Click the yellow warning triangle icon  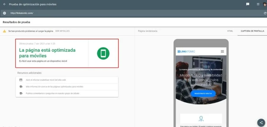coord(4,31)
